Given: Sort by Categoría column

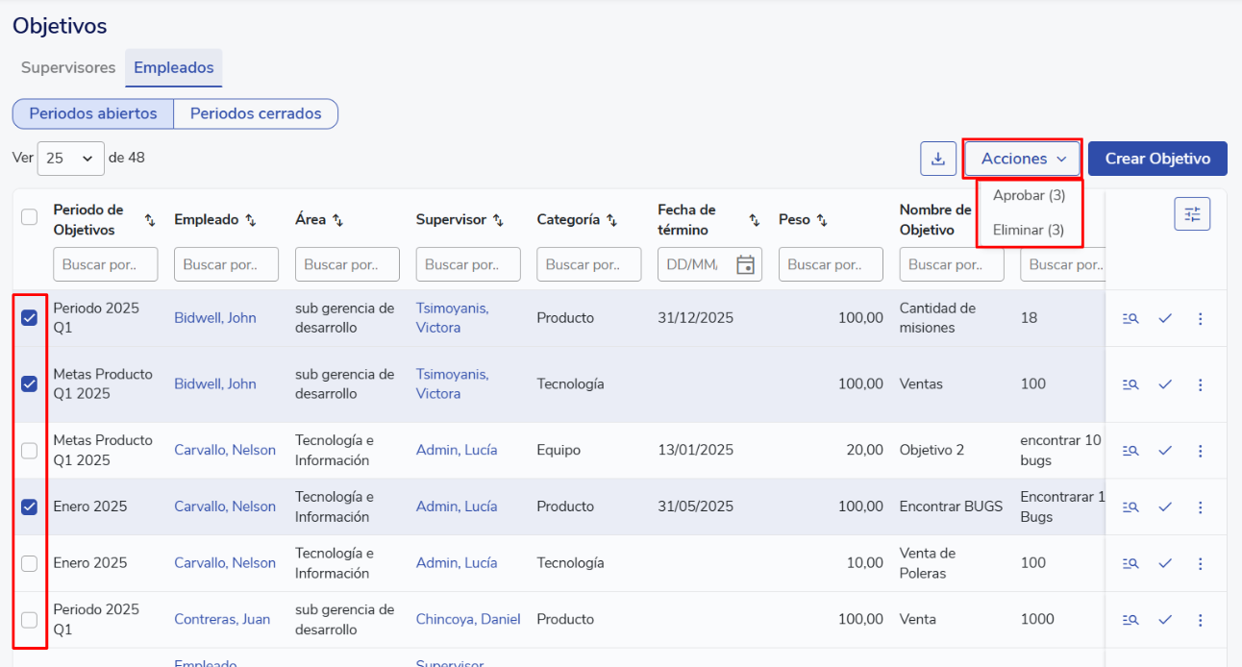Looking at the screenshot, I should (611, 220).
